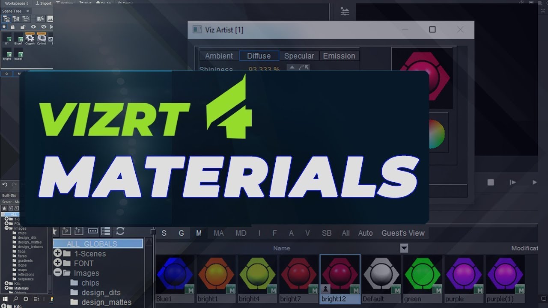The width and height of the screenshot is (548, 308).
Task: Select the Specular color button
Action: pos(299,56)
